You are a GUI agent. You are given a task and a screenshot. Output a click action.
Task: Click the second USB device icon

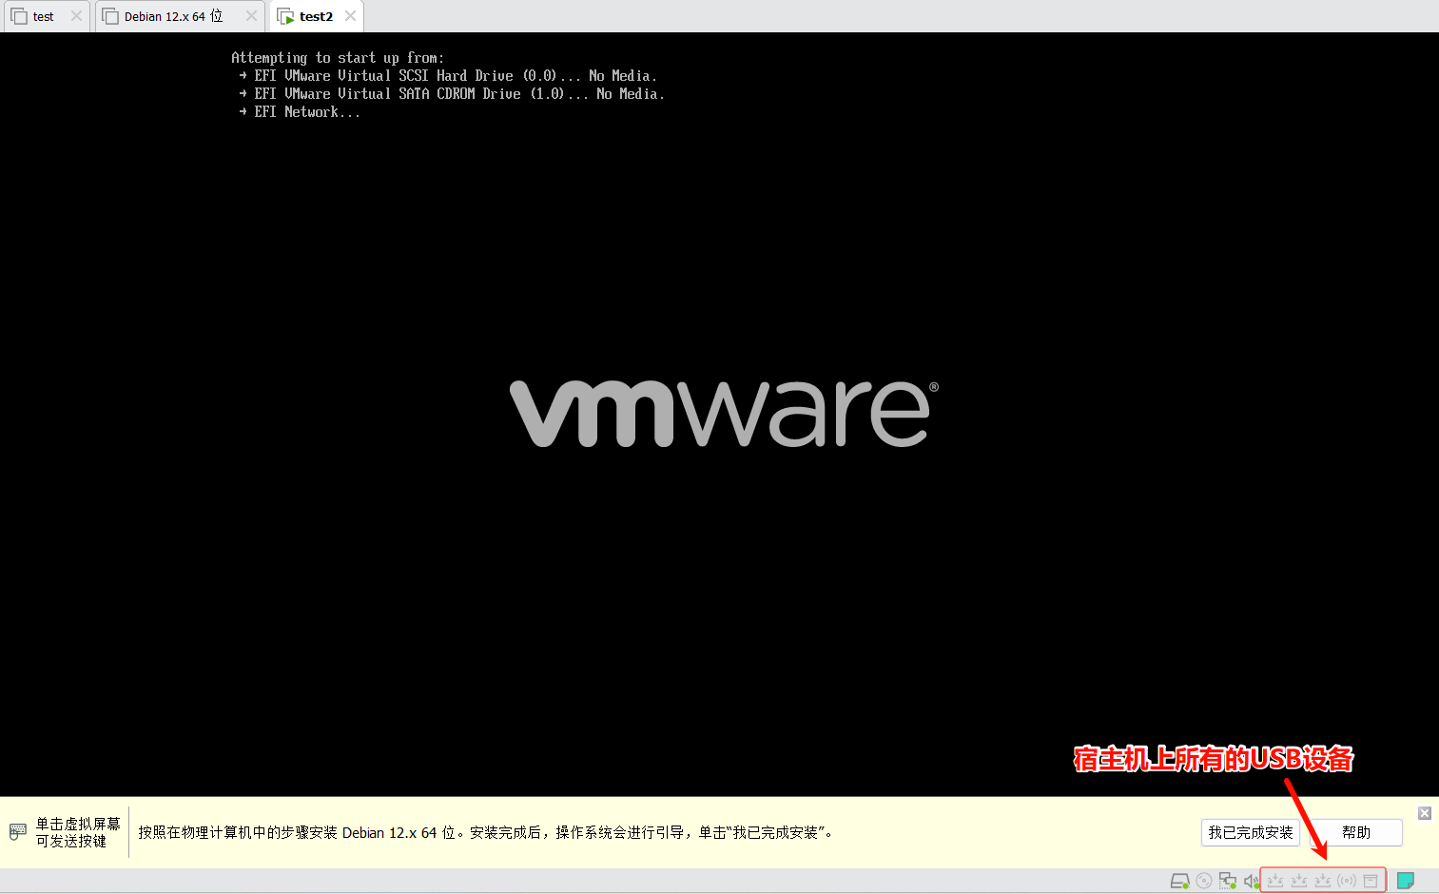click(1299, 881)
